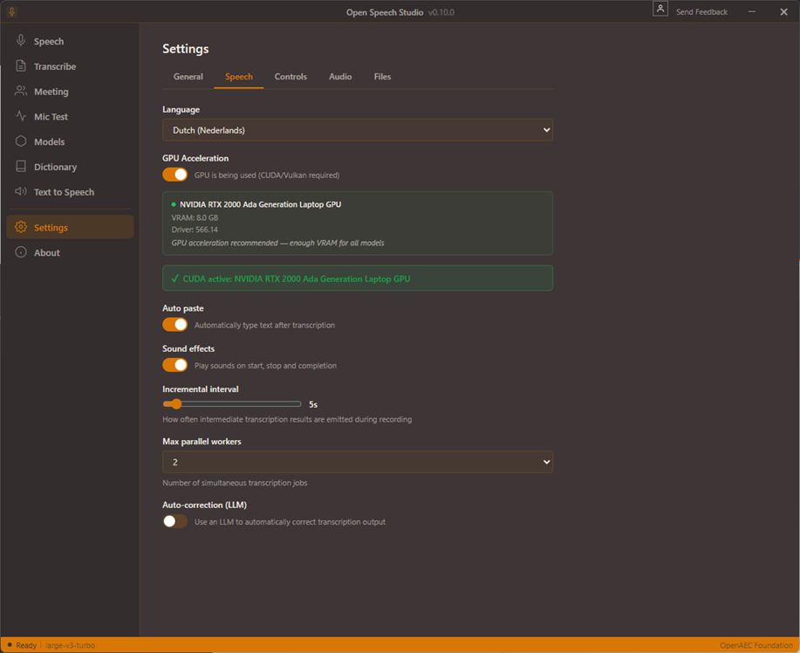This screenshot has height=653, width=800.
Task: Turn off GPU Acceleration toggle
Action: point(175,175)
